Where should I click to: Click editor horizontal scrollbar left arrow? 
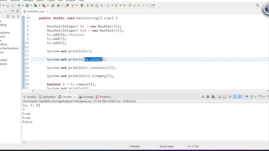pyautogui.click(x=33, y=91)
